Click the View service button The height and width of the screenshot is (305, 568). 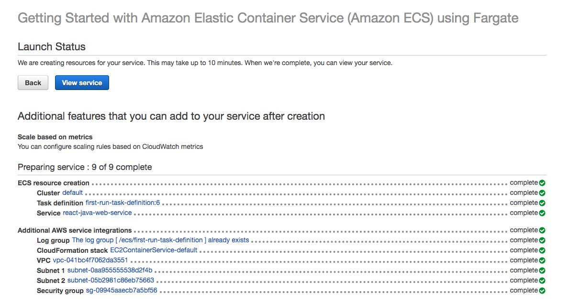(82, 83)
